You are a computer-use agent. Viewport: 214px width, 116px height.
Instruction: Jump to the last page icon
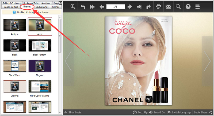pyautogui.click(x=139, y=6)
